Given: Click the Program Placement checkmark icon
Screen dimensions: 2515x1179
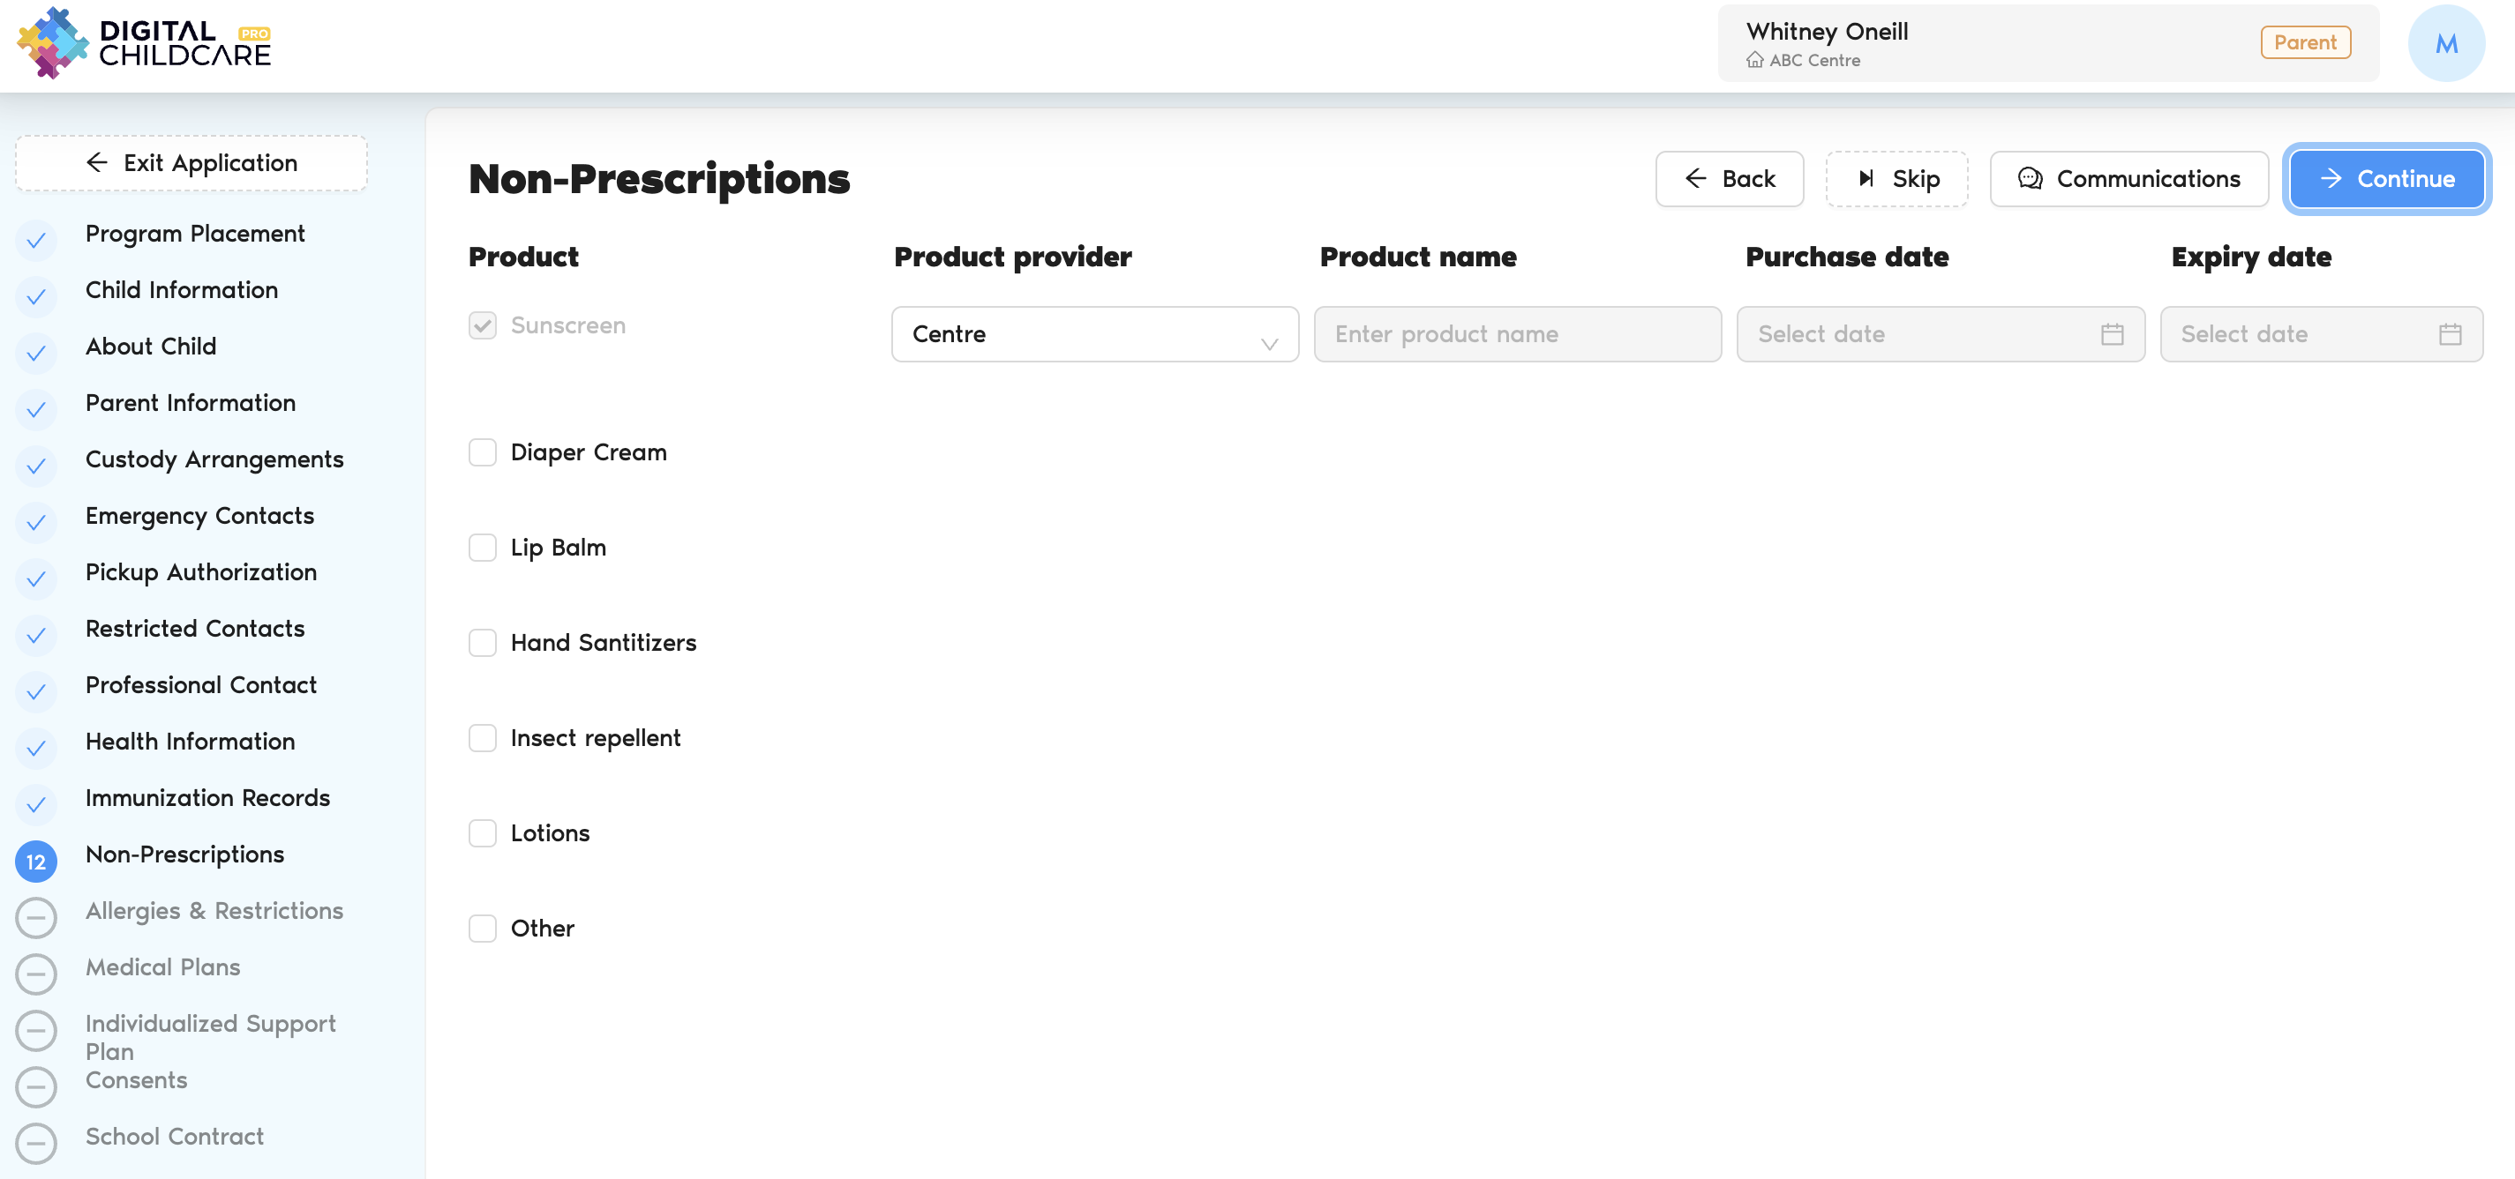Looking at the screenshot, I should click(x=36, y=240).
